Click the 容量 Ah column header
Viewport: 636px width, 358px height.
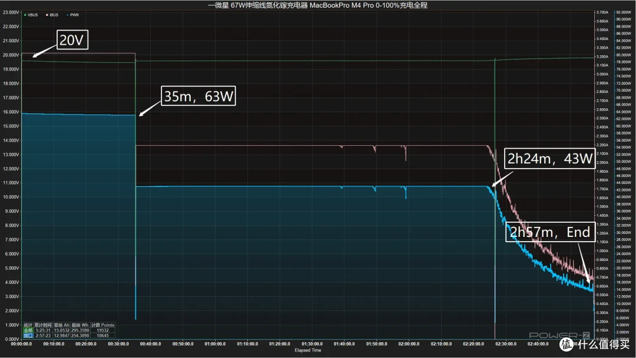pos(62,325)
